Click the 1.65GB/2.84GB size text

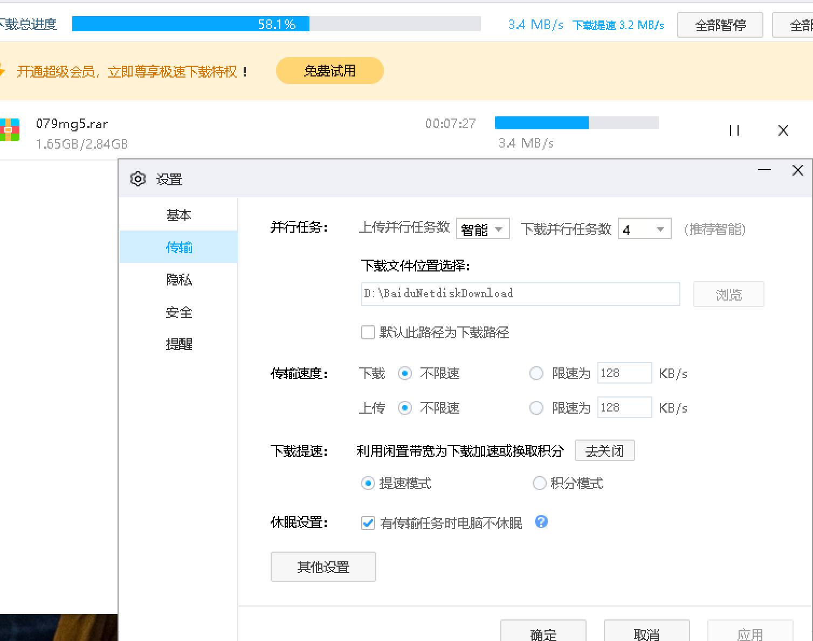(82, 144)
